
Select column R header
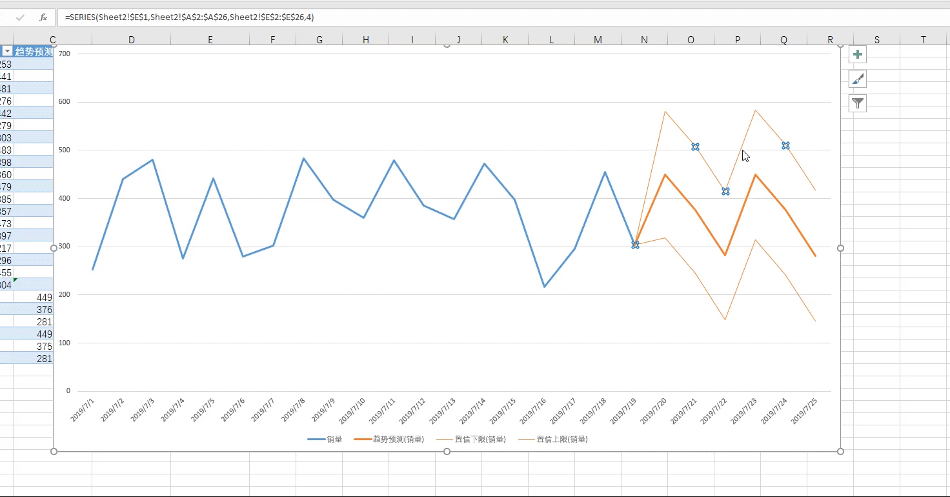[831, 40]
